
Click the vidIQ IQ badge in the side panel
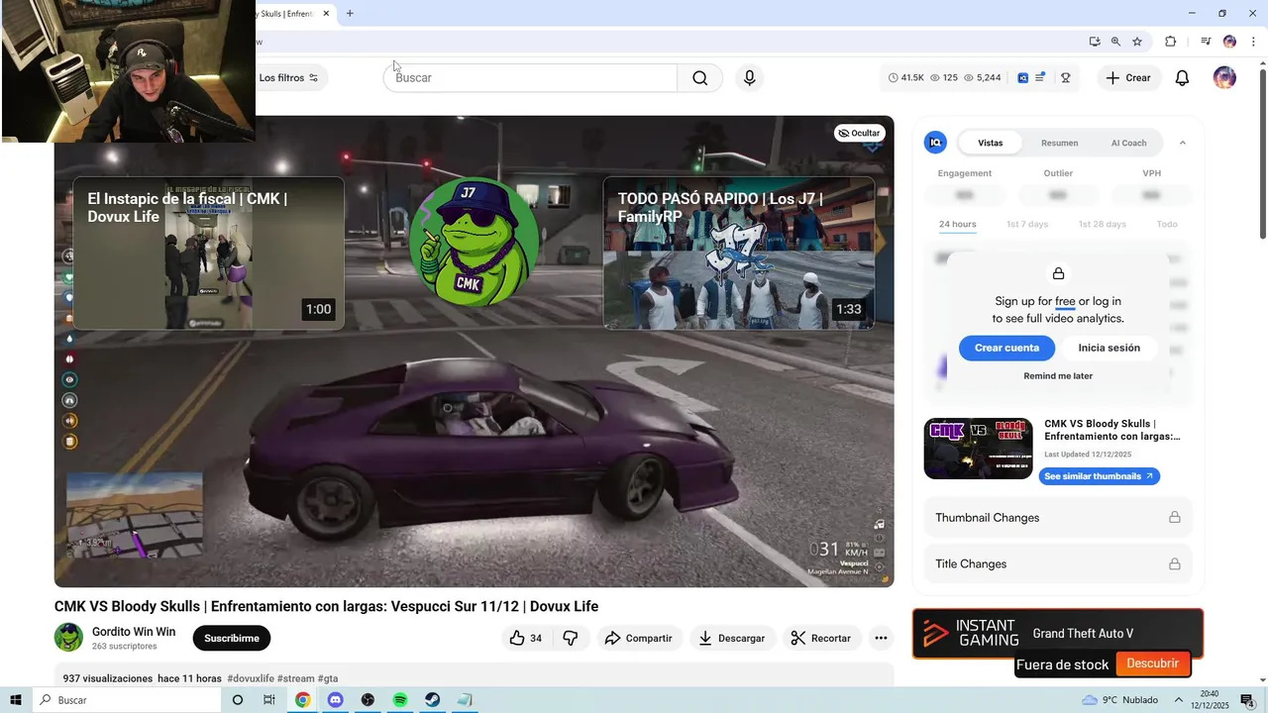(x=935, y=143)
